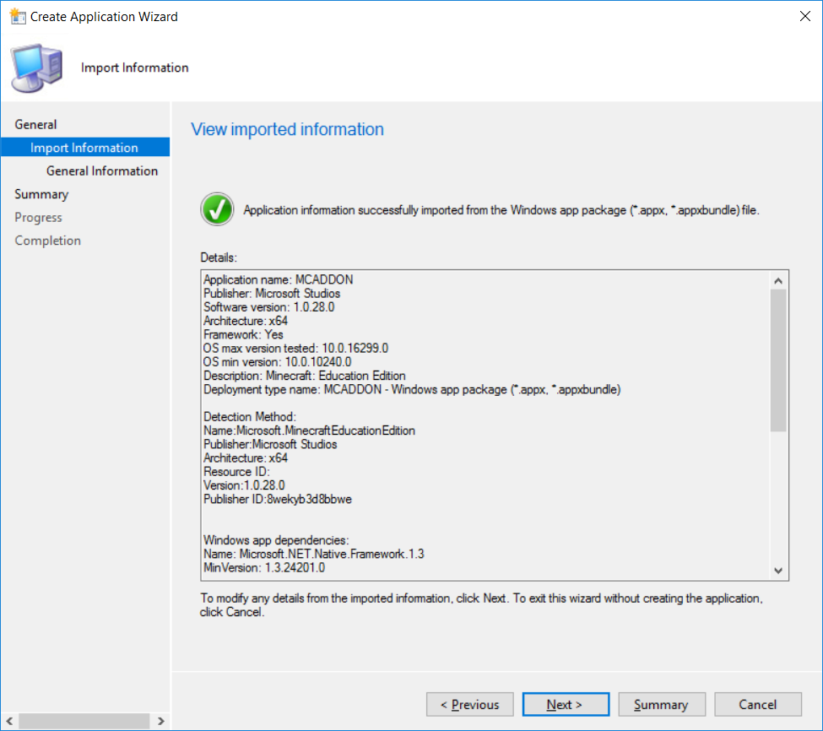Click sidebar horizontal scroll right arrow

pyautogui.click(x=160, y=721)
